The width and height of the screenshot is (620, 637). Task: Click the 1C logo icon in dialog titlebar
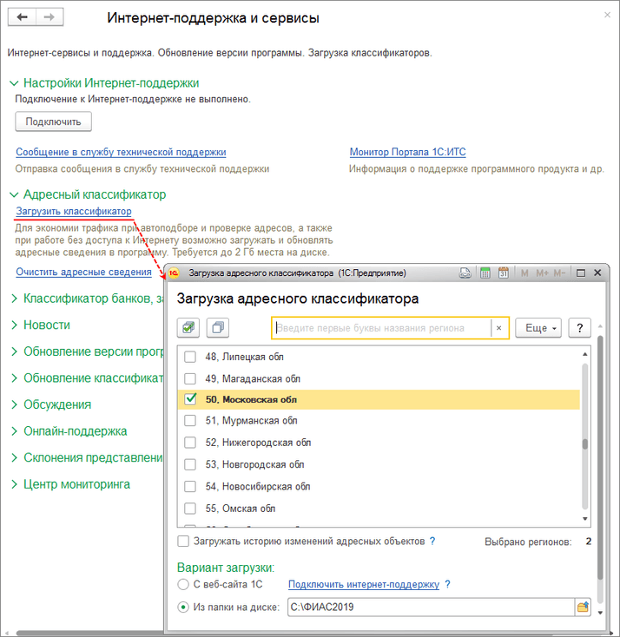[x=174, y=273]
